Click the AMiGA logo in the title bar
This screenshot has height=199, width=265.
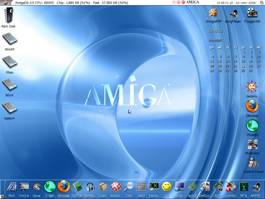[192, 2]
